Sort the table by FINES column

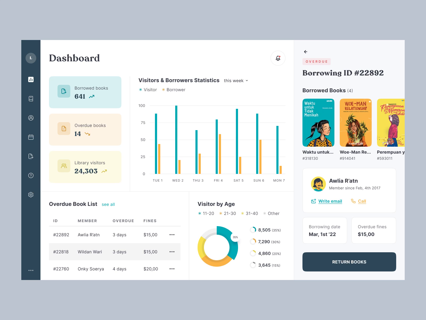pyautogui.click(x=150, y=221)
